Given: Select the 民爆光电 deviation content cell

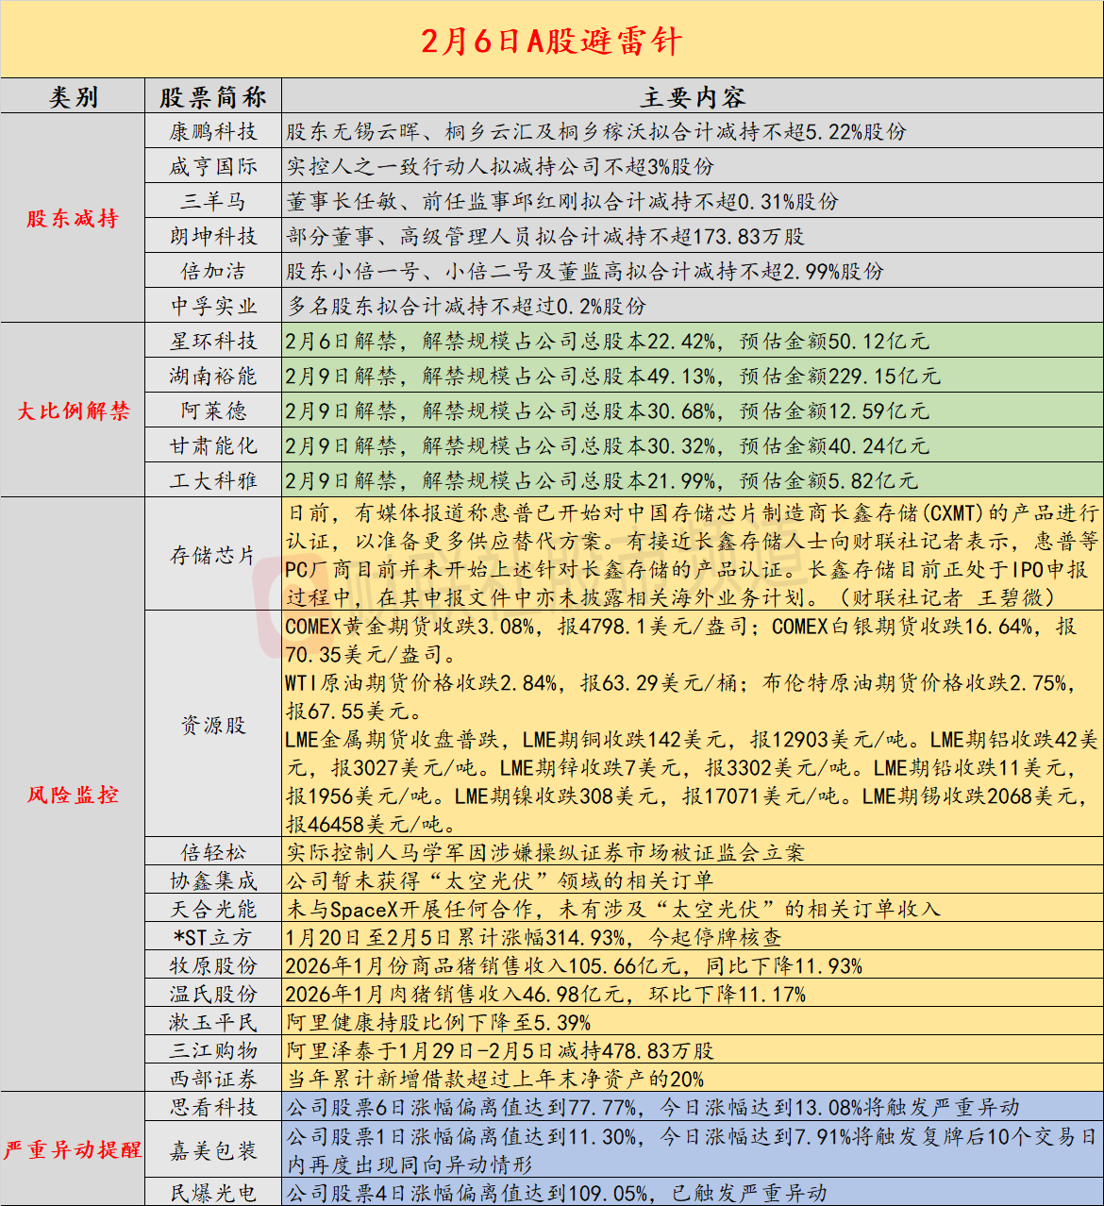Looking at the screenshot, I should click(692, 1193).
